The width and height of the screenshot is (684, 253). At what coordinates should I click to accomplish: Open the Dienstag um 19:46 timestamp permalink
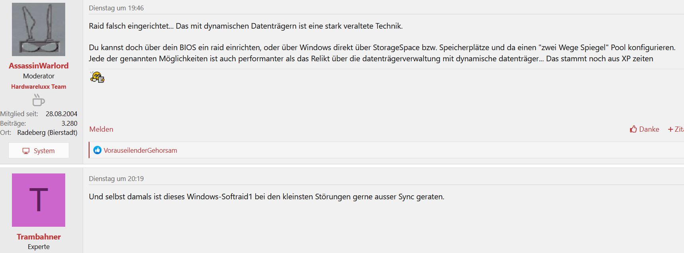116,8
